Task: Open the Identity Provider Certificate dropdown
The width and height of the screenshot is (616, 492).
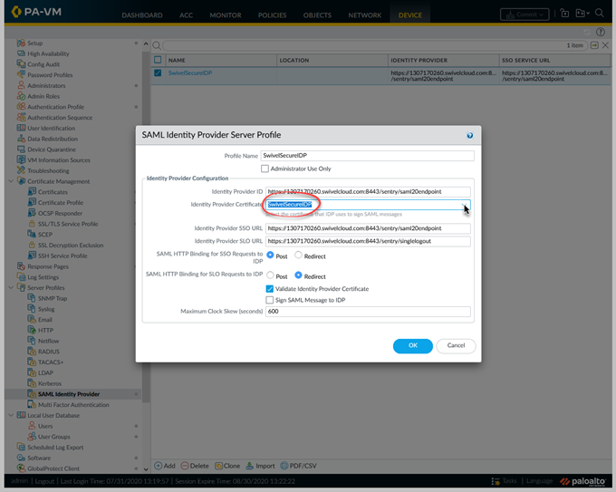Action: point(465,206)
